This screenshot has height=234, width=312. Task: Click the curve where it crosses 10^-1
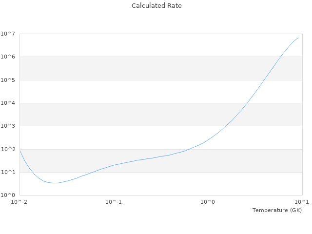[114, 165]
